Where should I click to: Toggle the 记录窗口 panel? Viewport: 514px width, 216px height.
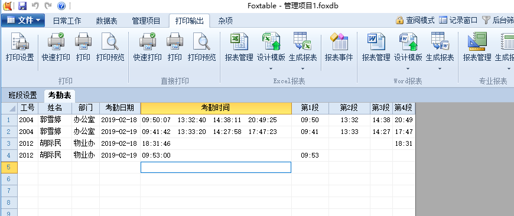pos(458,20)
